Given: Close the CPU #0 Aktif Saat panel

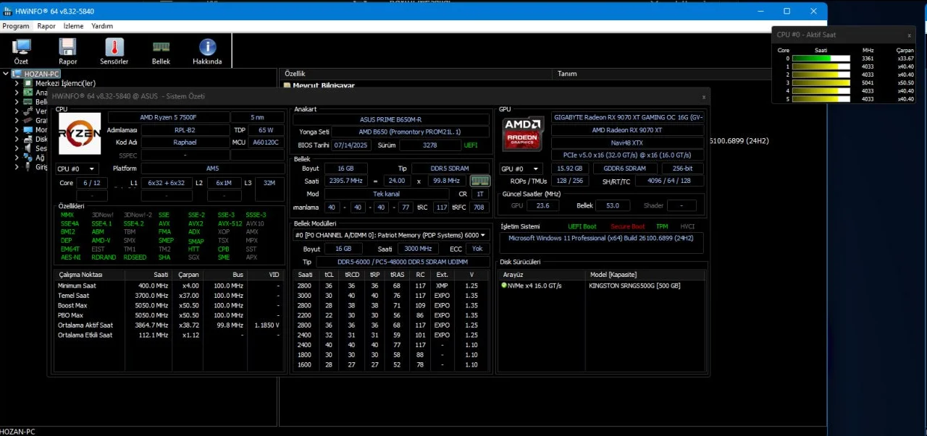Looking at the screenshot, I should click(x=910, y=35).
